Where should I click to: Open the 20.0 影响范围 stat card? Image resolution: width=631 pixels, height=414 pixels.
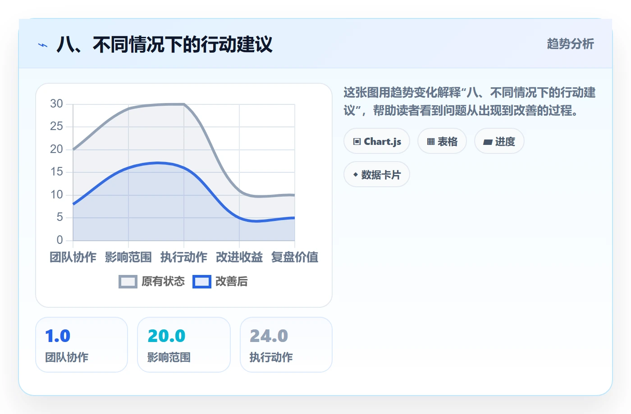click(184, 345)
